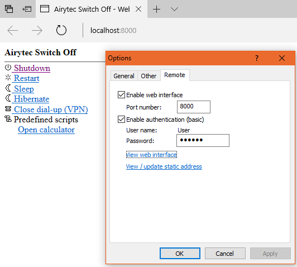Click the User name value 'User'
This screenshot has width=297, height=267.
[x=184, y=130]
